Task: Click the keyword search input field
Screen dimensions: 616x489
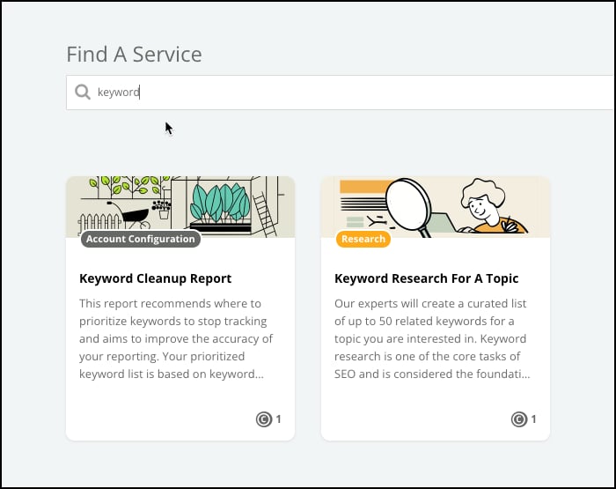Action: click(x=341, y=92)
